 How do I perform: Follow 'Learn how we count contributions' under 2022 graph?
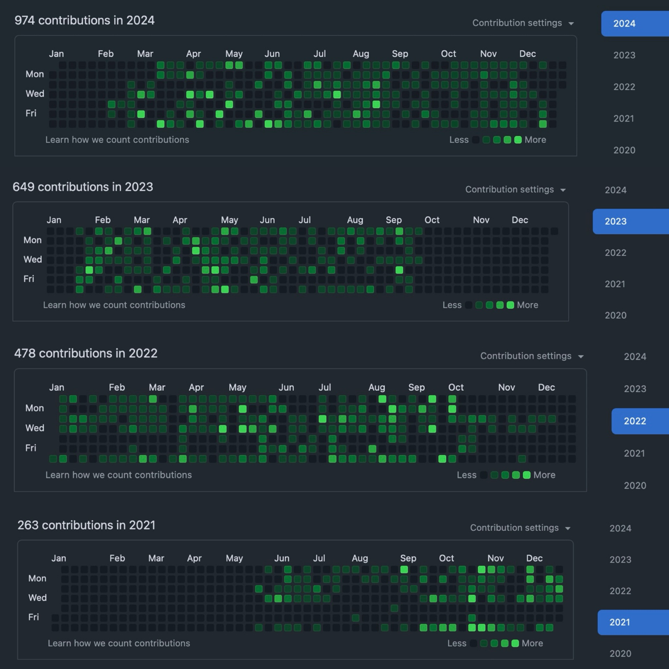coord(119,475)
